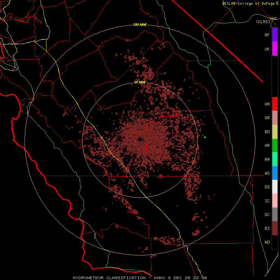The width and height of the screenshot is (280, 280).
Task: Click the KHNX station identifier
Action: coord(160,278)
